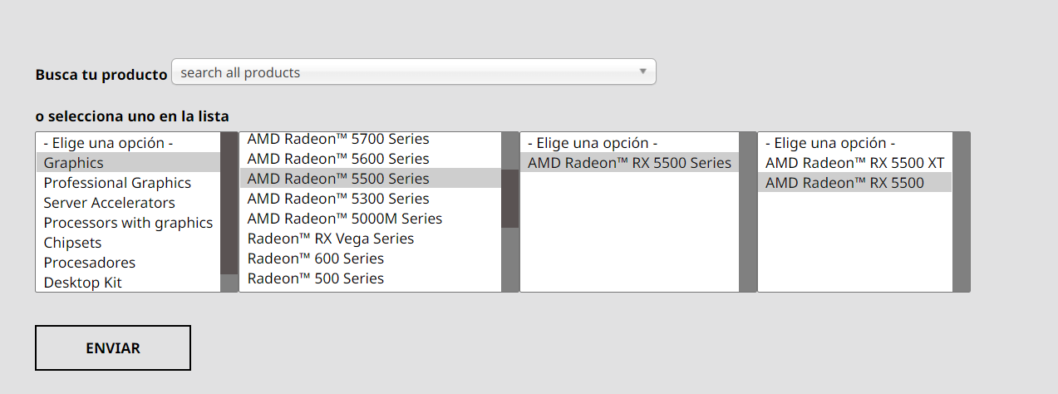Image resolution: width=1058 pixels, height=394 pixels.
Task: Select Graphics in the category list
Action: click(x=74, y=163)
